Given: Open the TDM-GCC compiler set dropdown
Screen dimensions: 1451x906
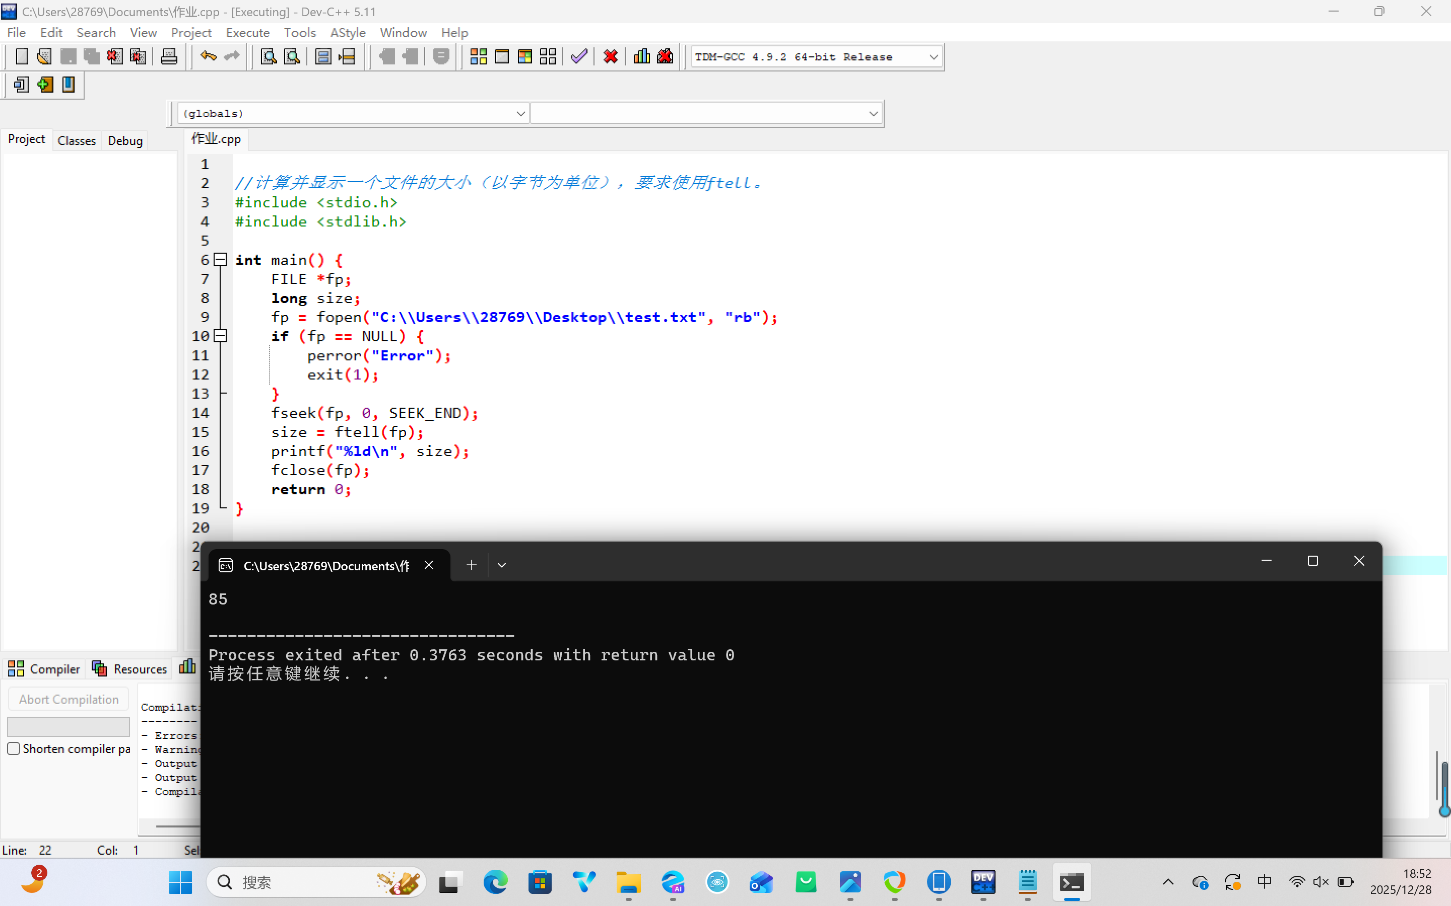Looking at the screenshot, I should tap(933, 57).
